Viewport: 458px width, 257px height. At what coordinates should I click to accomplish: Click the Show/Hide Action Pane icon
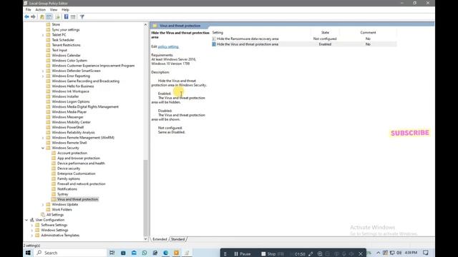[73, 17]
